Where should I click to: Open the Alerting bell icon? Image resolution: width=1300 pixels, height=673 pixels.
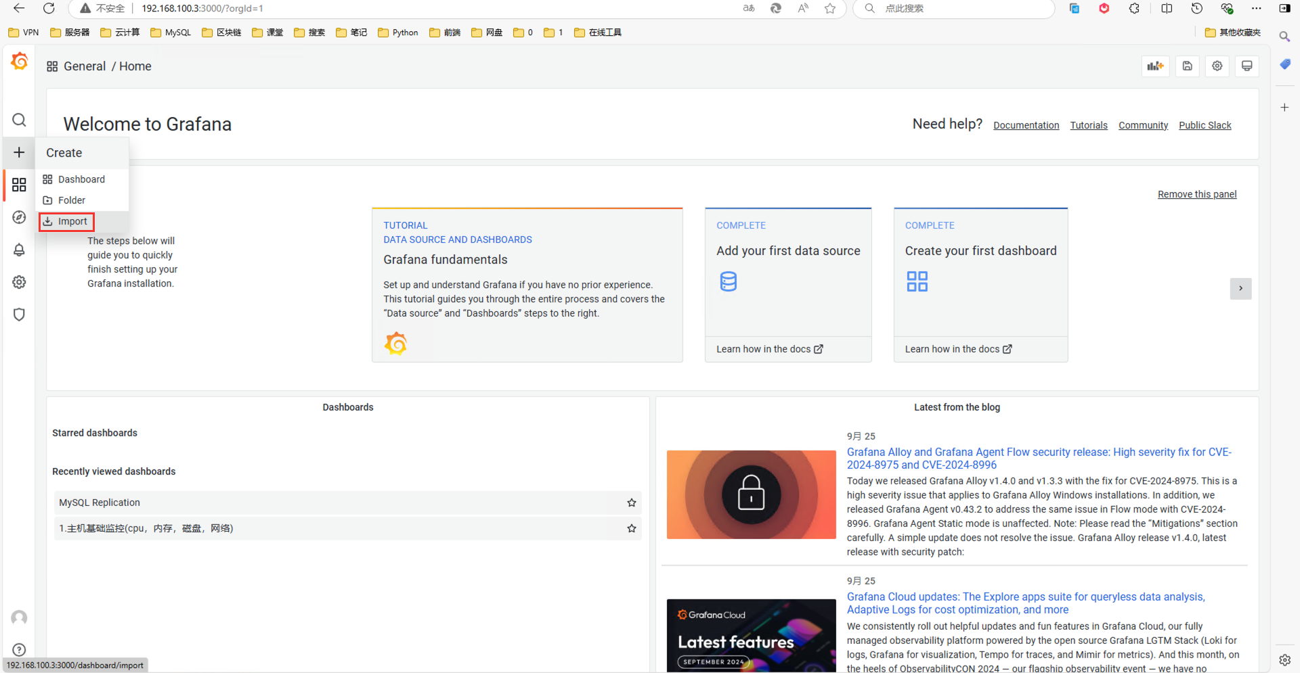pos(19,250)
